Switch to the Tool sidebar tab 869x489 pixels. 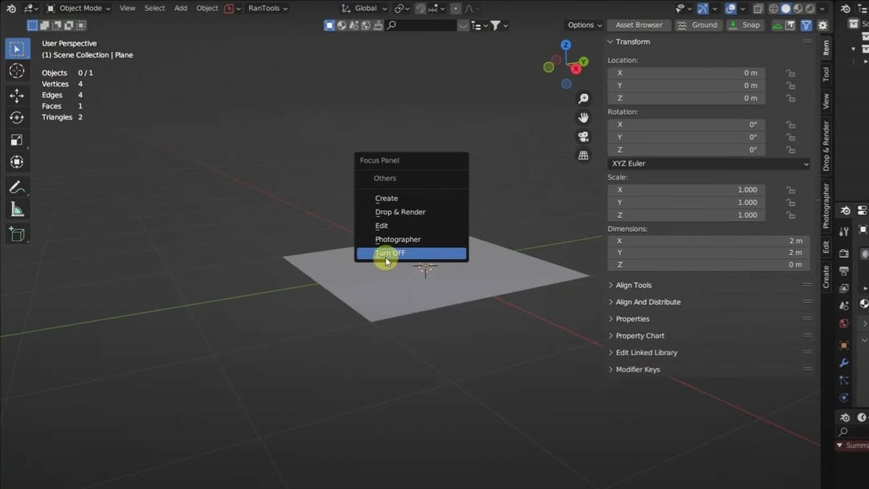point(826,73)
